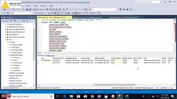Select the dbo.TestDestination table

pos(19,83)
